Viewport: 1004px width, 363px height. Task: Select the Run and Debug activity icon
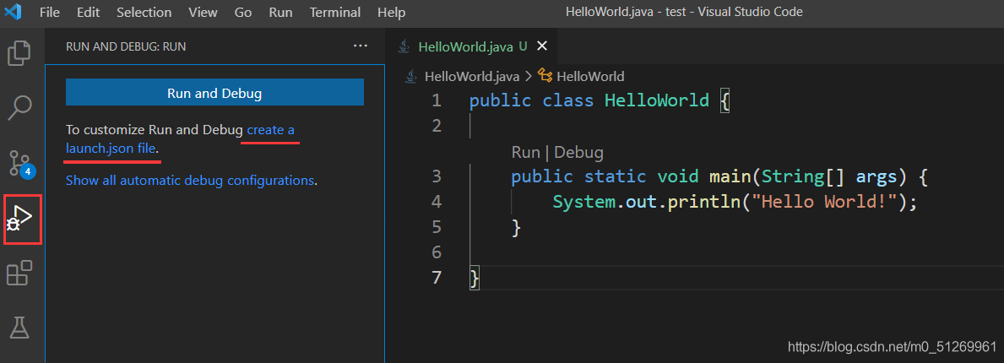click(21, 219)
